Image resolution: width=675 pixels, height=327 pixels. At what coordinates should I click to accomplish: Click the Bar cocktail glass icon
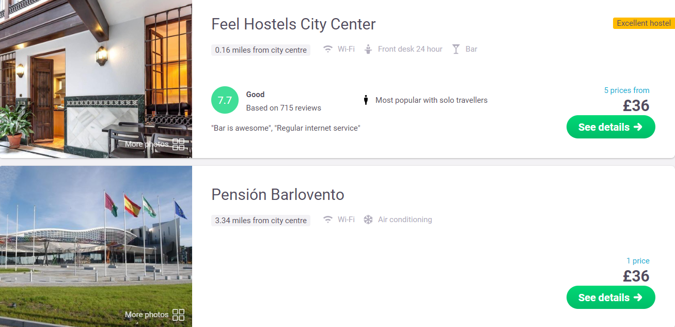pyautogui.click(x=456, y=50)
